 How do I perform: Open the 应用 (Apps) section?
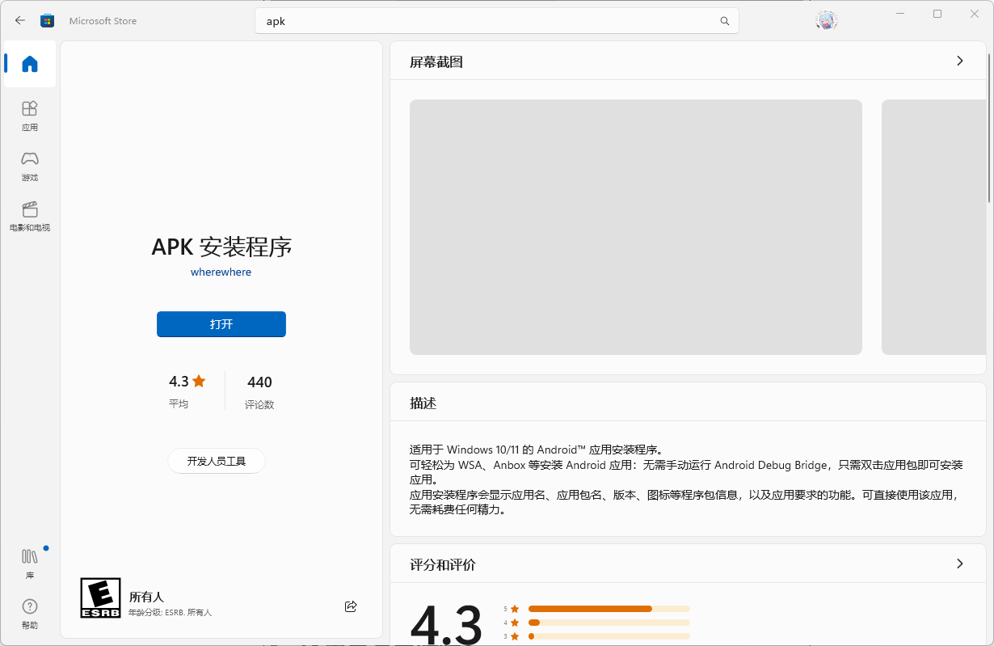(30, 116)
